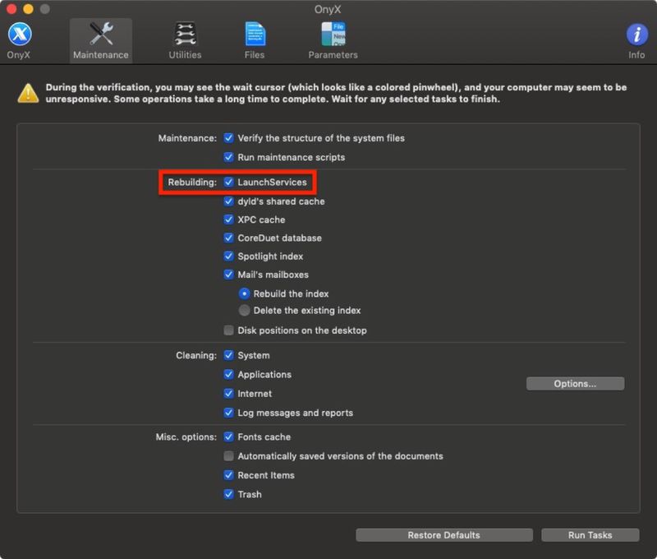Disable dyld's shared cache rebuilding
The image size is (657, 559).
[x=228, y=201]
